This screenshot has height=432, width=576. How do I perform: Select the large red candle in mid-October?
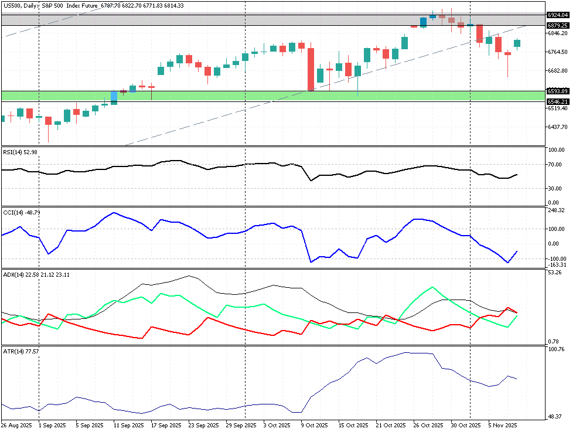311,69
